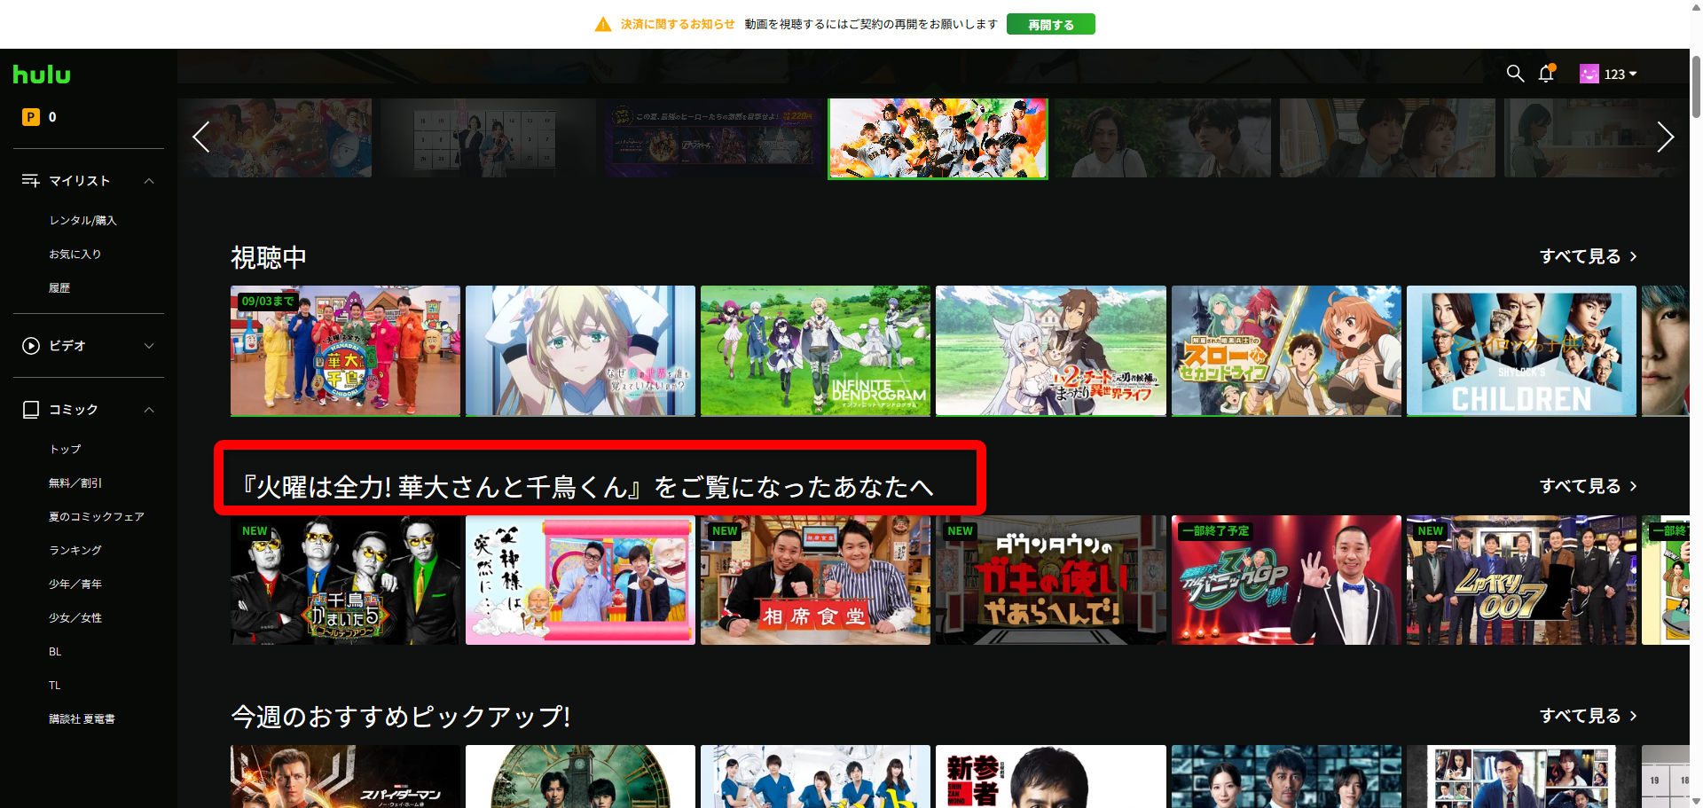Expand the ビデオ section chevron
Image resolution: width=1703 pixels, height=808 pixels.
(149, 346)
